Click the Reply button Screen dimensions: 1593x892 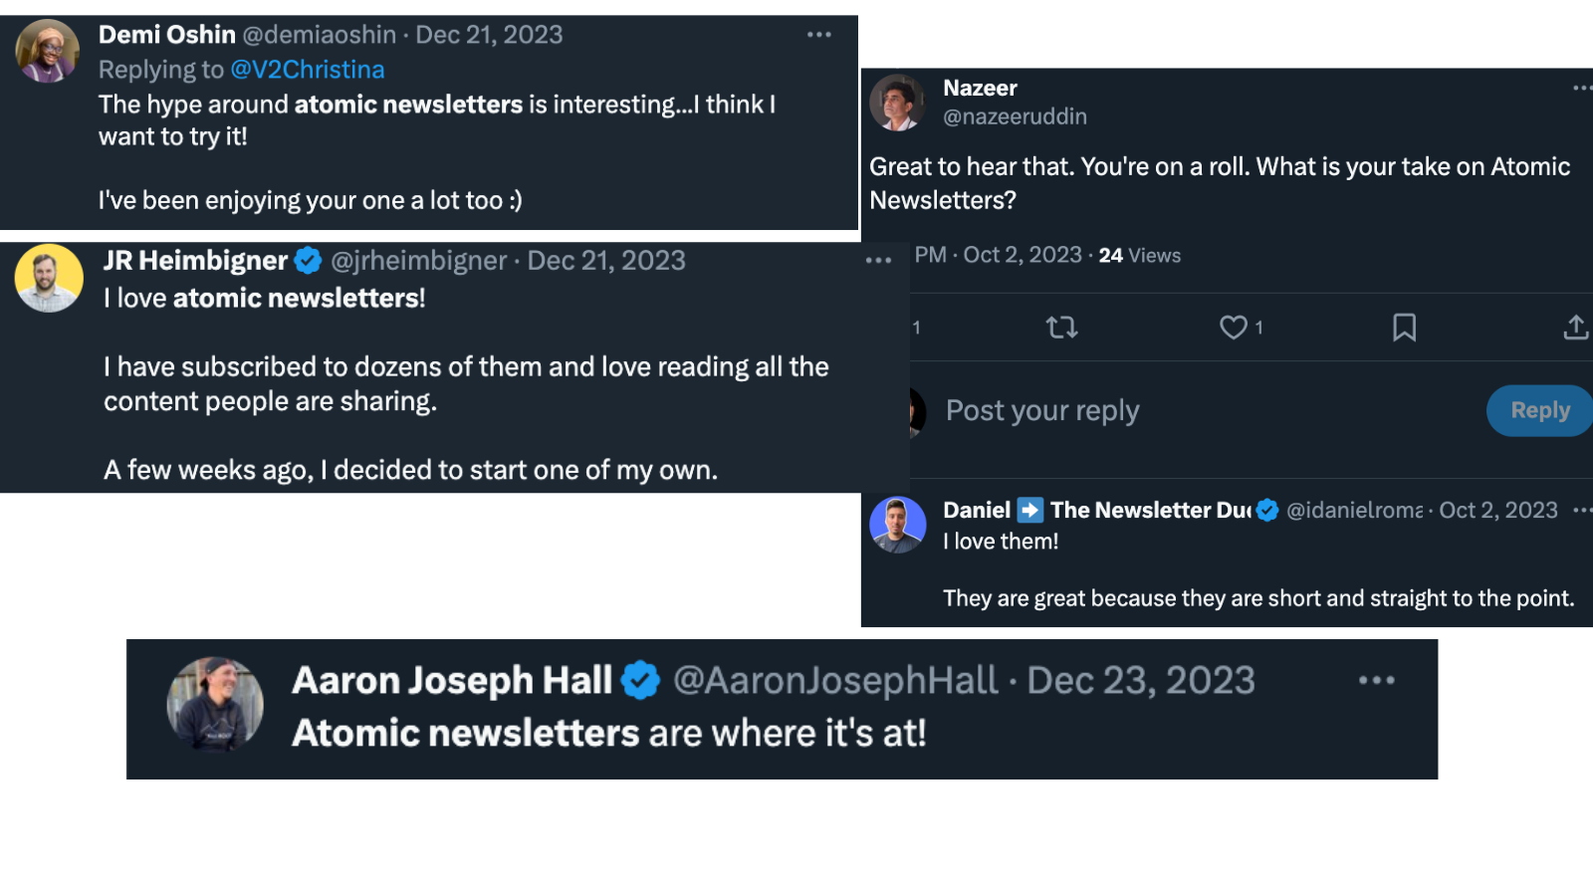[1539, 410]
